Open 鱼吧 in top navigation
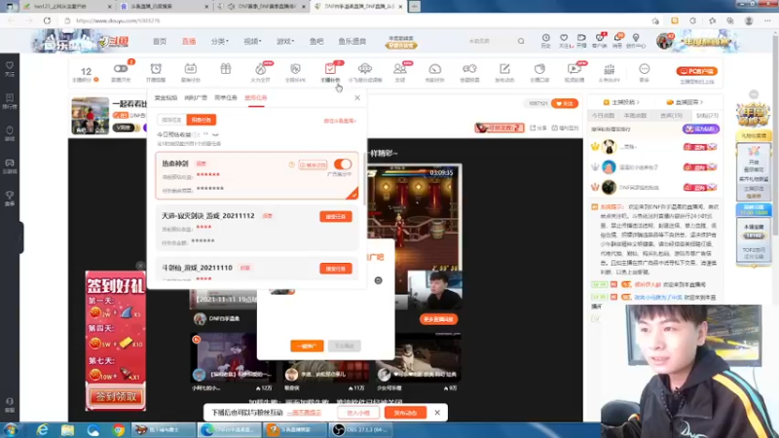 click(316, 41)
